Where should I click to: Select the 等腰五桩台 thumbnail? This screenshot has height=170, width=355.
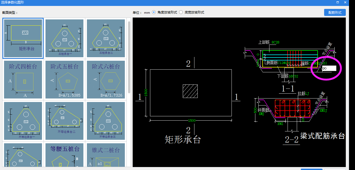[64, 155]
